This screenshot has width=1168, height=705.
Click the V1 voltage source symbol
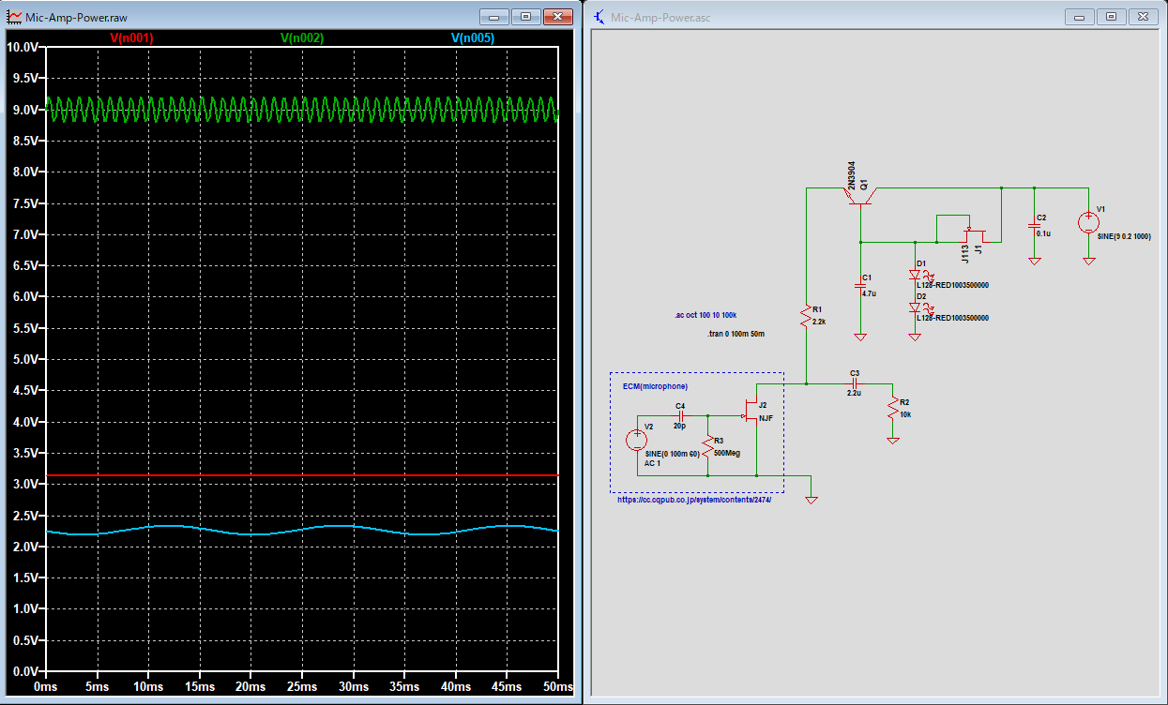pos(1088,223)
